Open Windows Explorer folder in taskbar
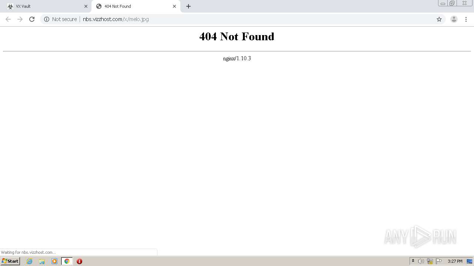The width and height of the screenshot is (474, 266). tap(42, 261)
